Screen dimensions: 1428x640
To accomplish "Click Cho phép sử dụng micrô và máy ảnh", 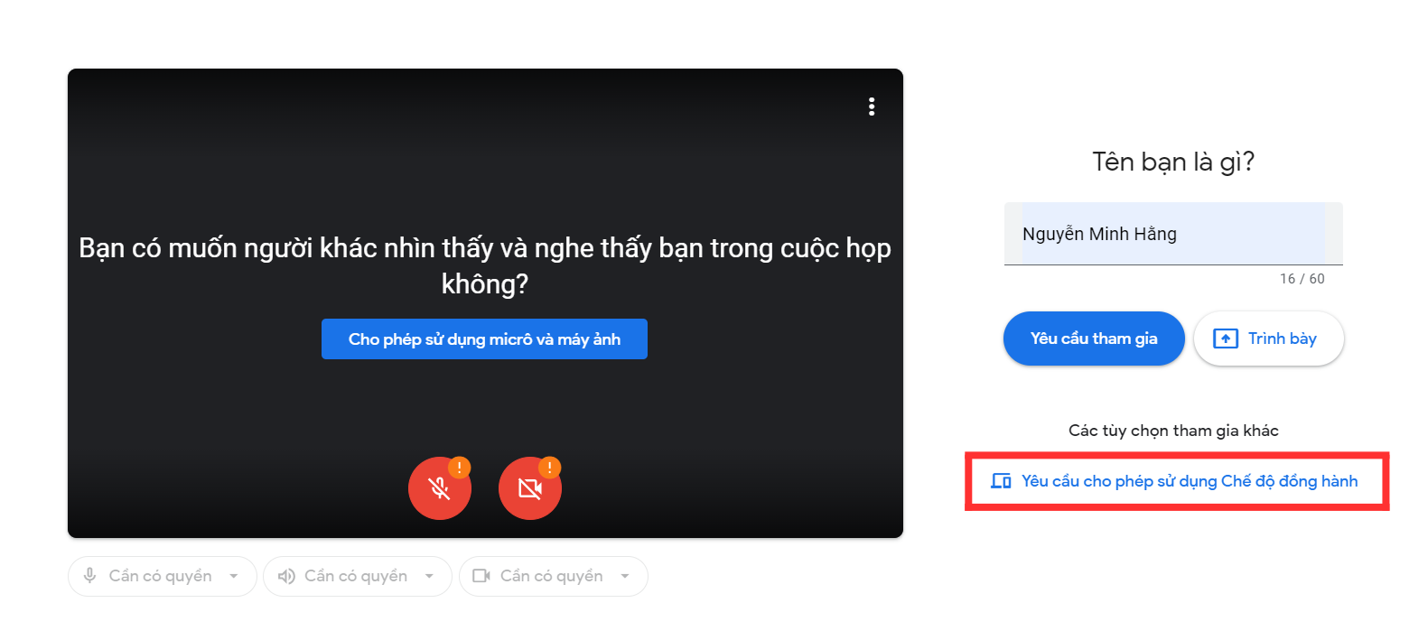I will (484, 339).
